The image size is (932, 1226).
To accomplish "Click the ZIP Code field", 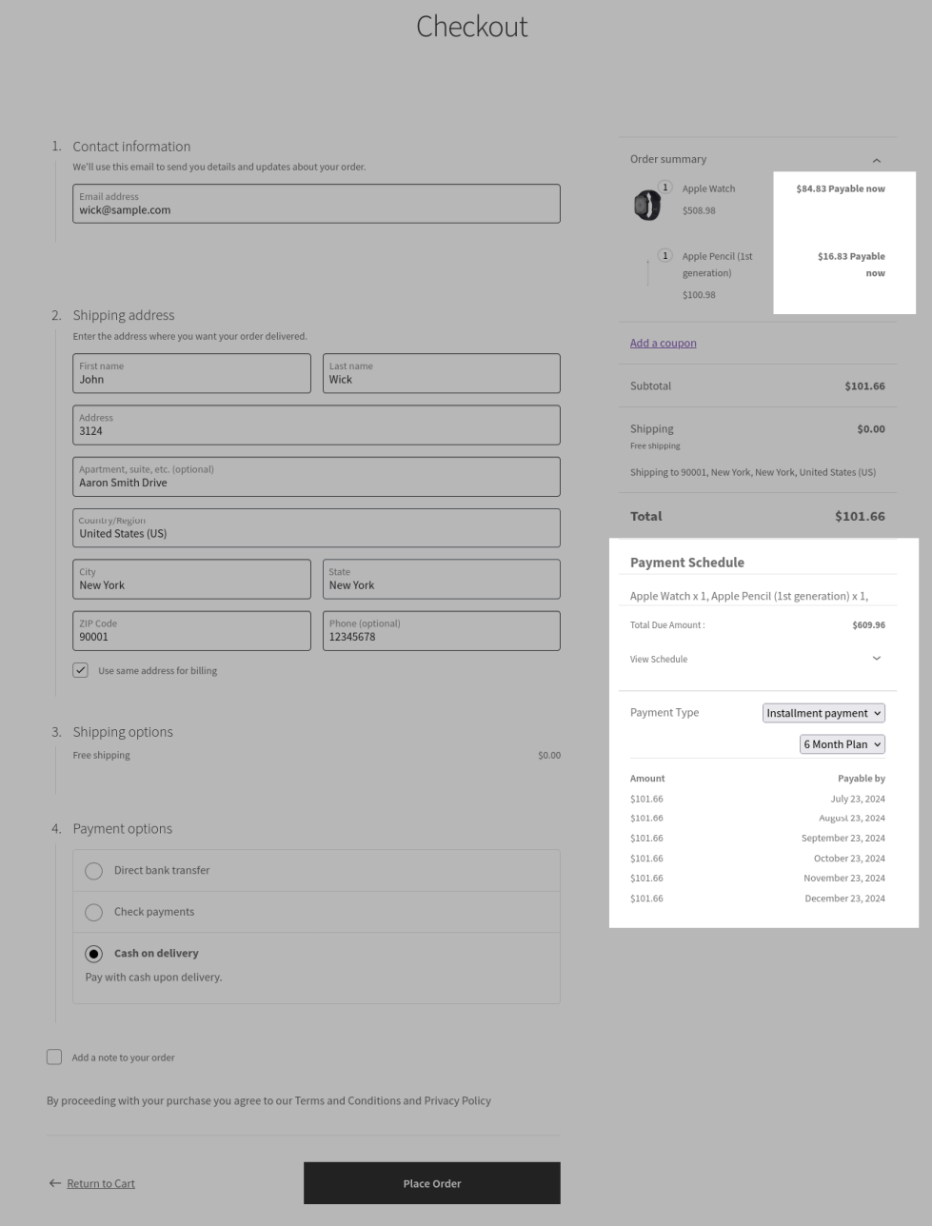I will pos(191,631).
